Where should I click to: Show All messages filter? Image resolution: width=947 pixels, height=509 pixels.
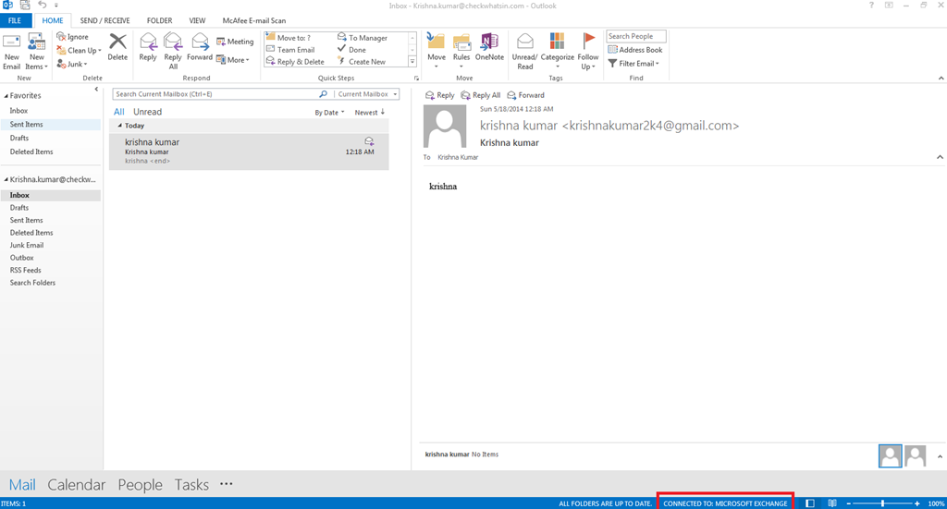coord(119,112)
